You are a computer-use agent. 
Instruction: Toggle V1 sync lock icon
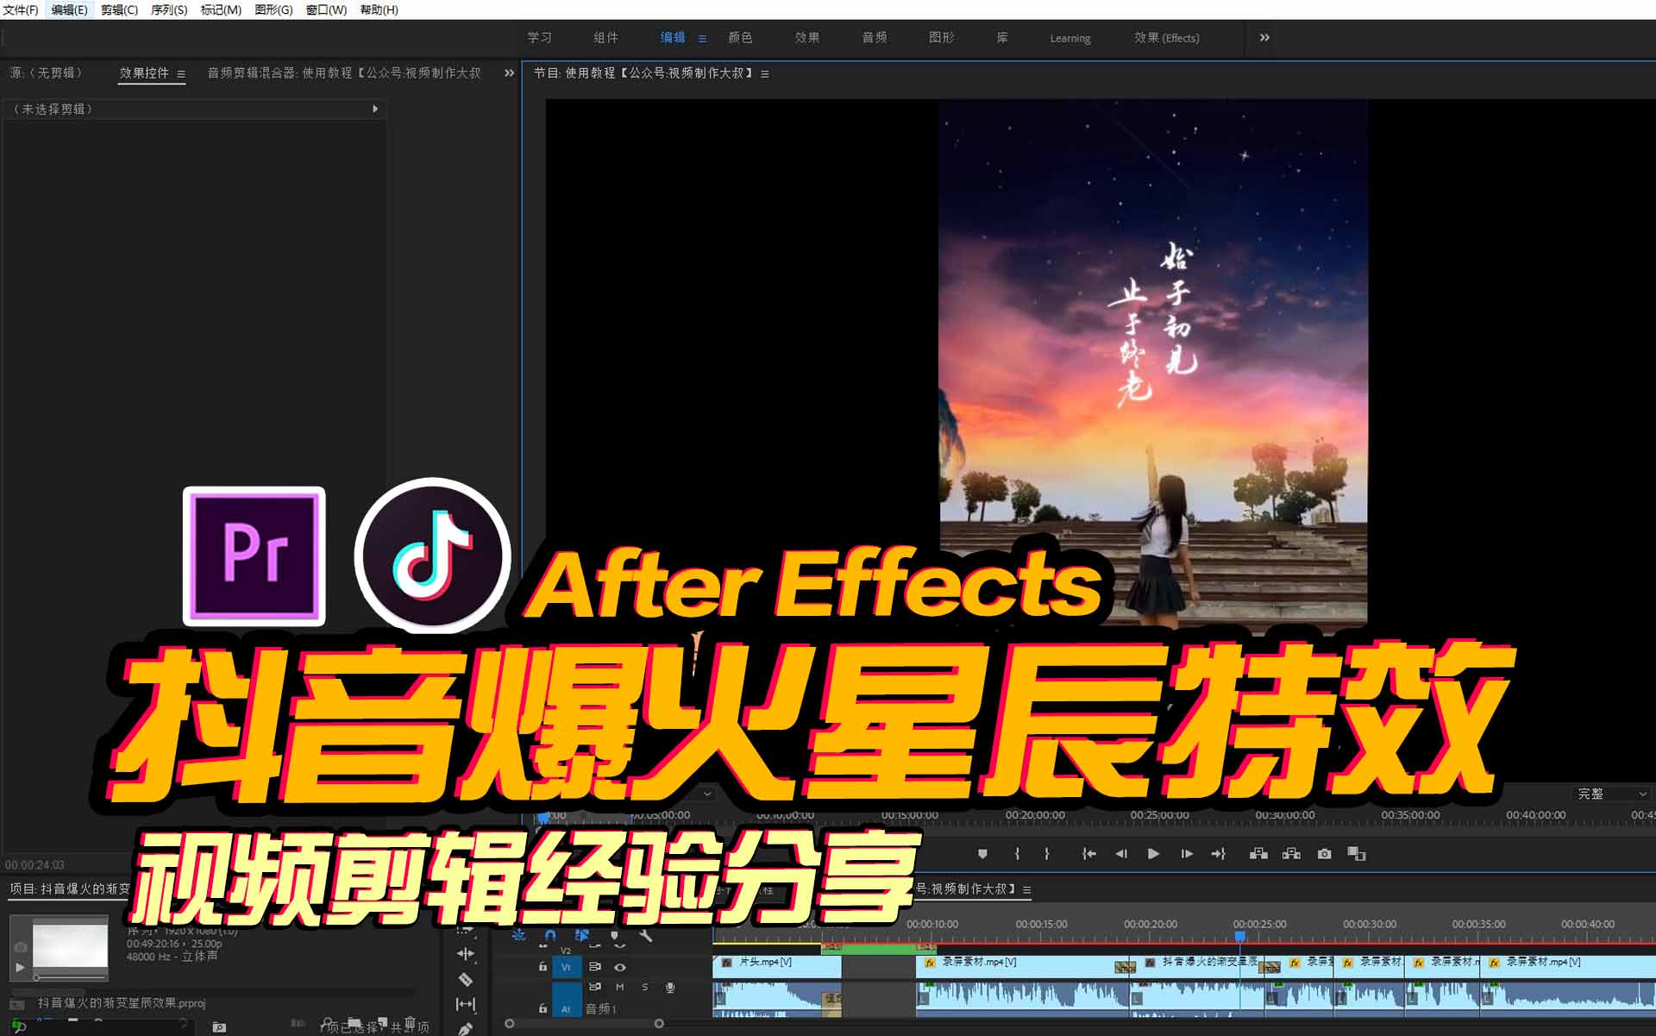pyautogui.click(x=594, y=967)
